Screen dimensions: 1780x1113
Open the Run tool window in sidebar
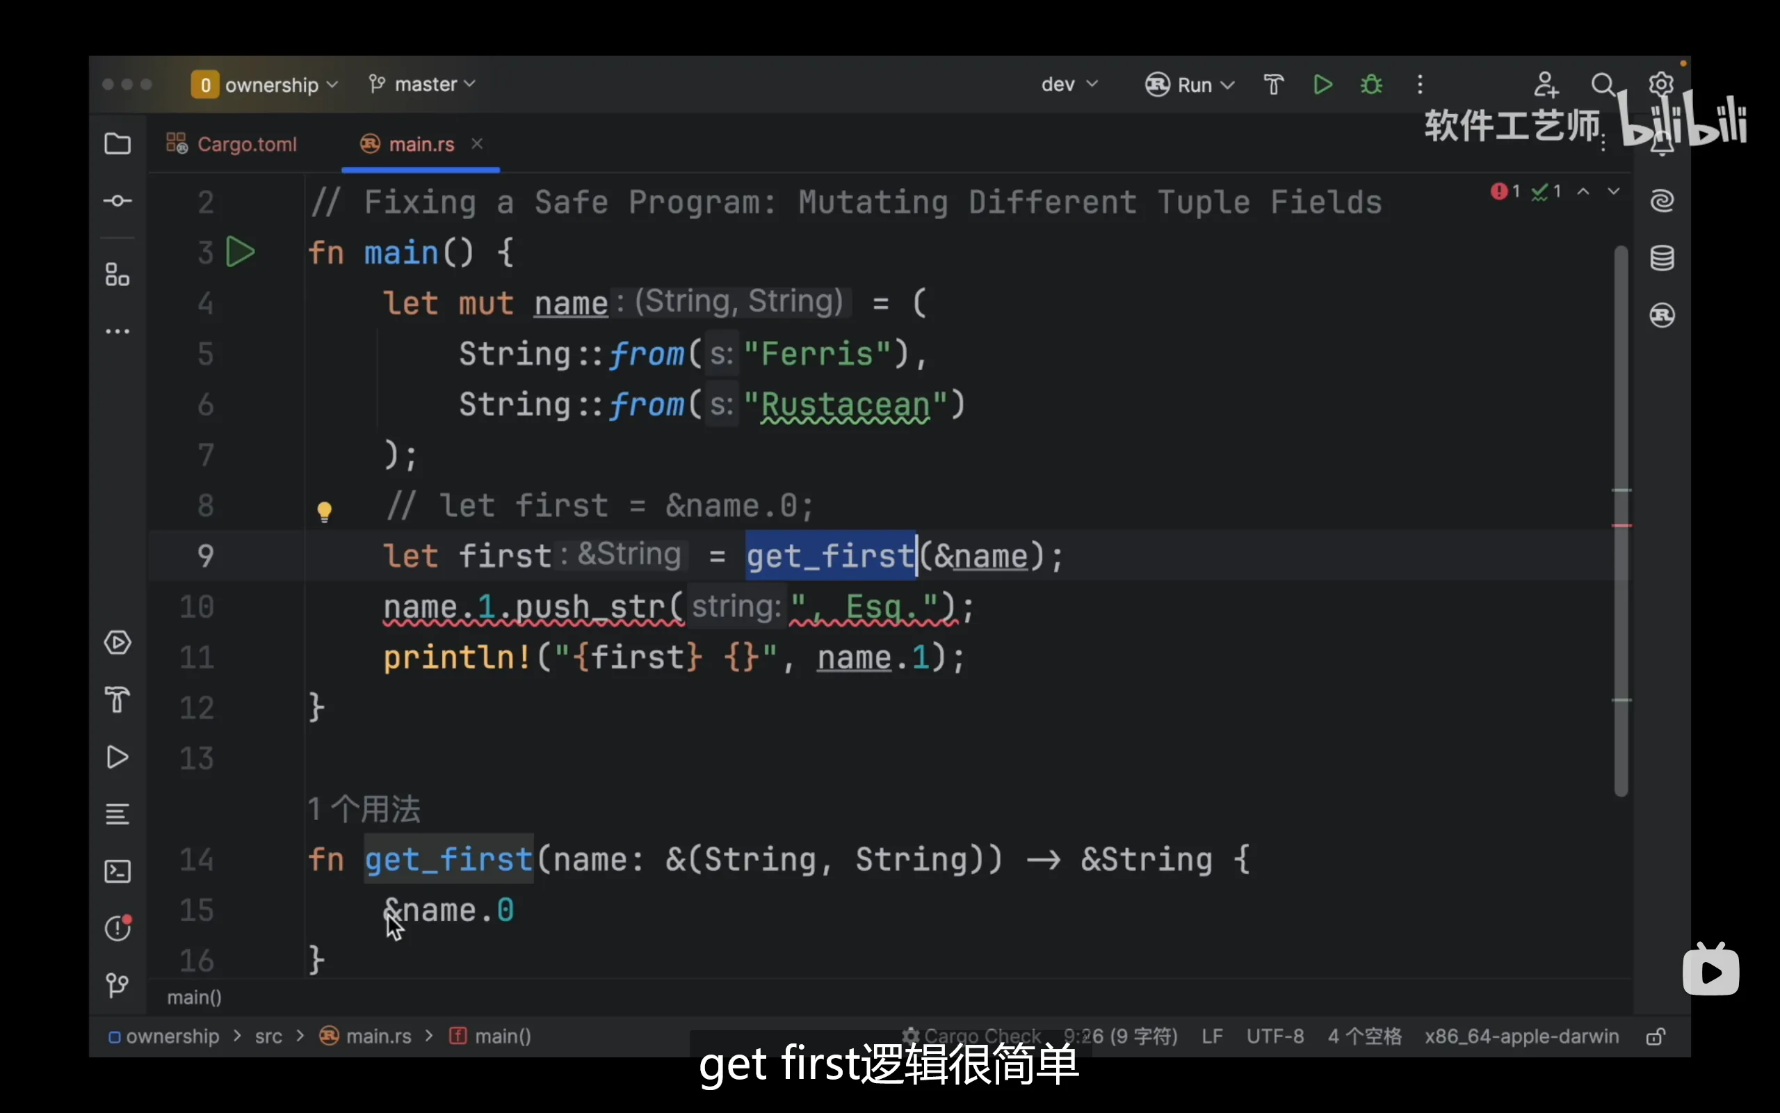[118, 758]
